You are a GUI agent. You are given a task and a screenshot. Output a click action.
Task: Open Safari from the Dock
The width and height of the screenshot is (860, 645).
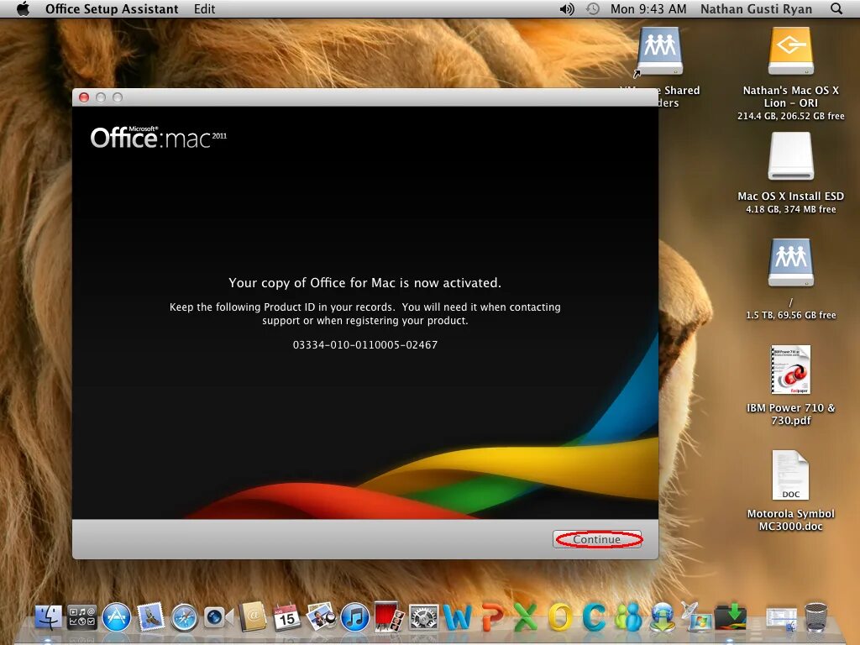click(184, 617)
